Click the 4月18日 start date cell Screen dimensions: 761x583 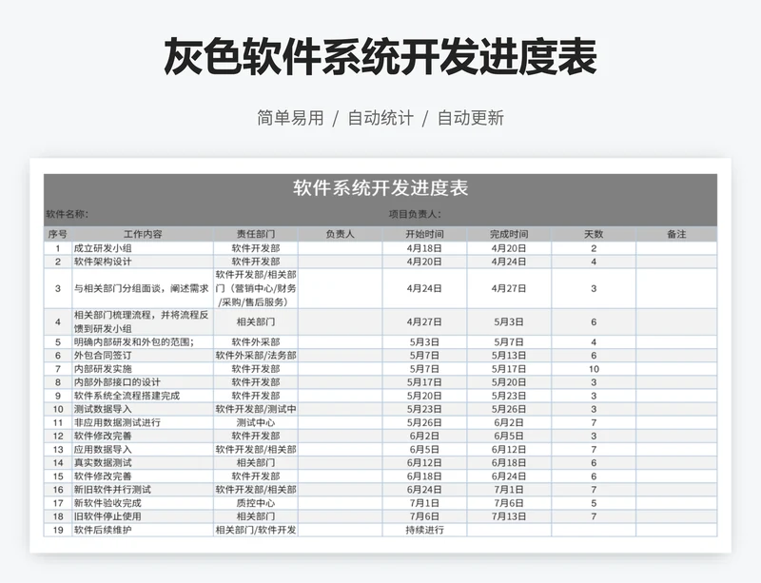pyautogui.click(x=424, y=248)
